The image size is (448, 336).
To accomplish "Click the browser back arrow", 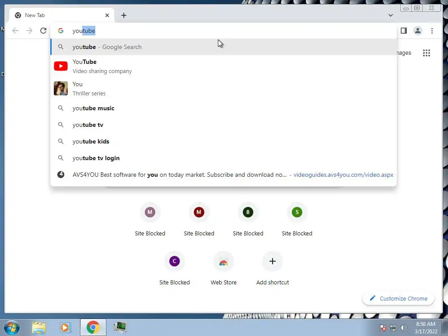I will [15, 31].
